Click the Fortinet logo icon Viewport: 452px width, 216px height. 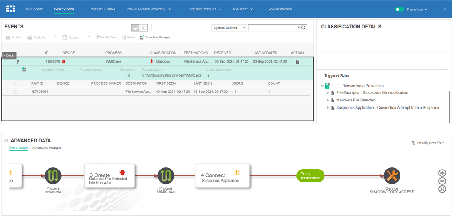[11, 9]
